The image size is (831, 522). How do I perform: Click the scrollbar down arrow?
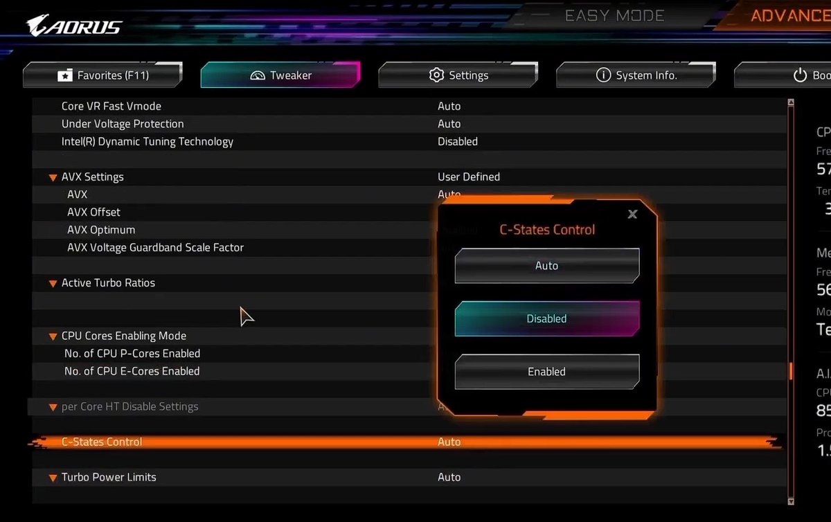coord(791,501)
